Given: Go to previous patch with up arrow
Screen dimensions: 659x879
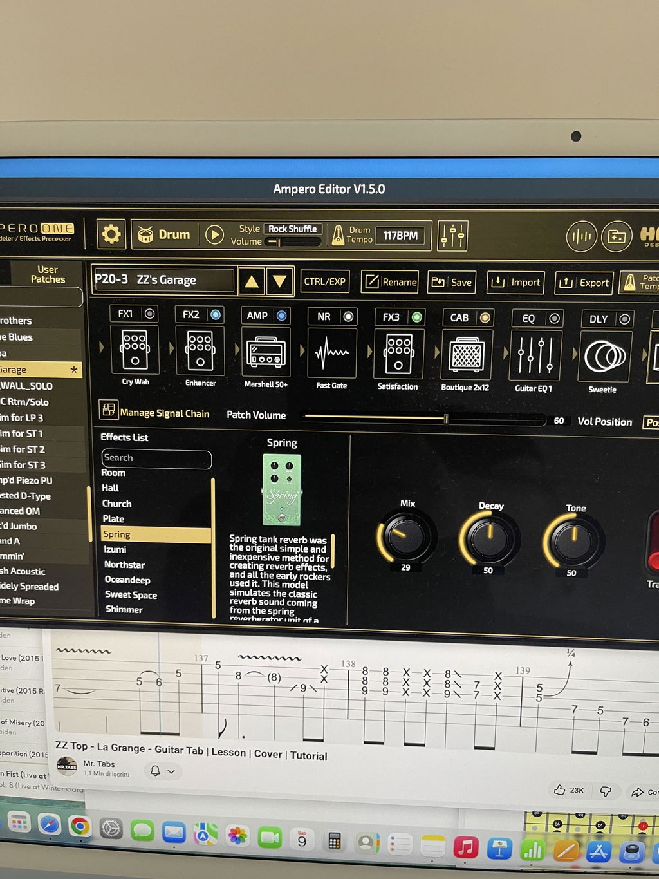Looking at the screenshot, I should pos(252,281).
